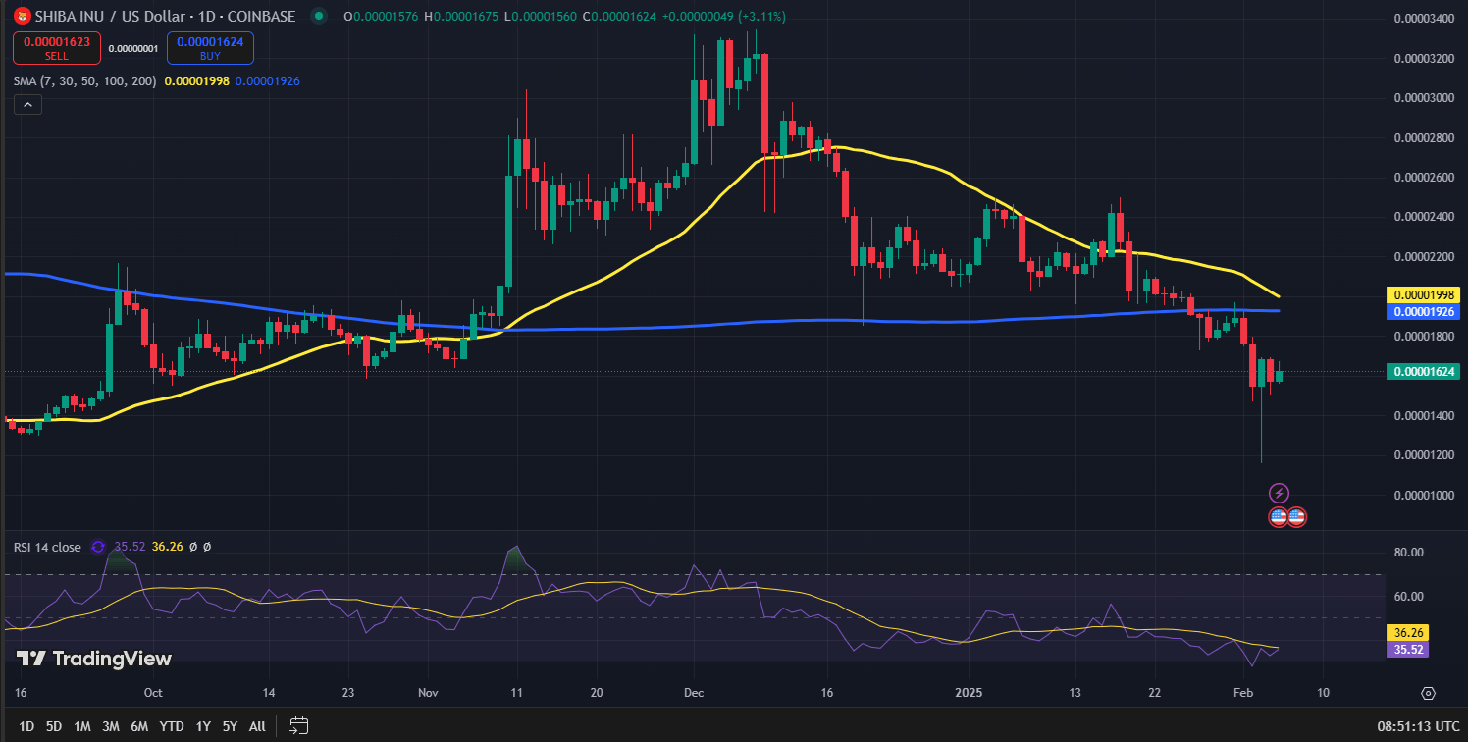This screenshot has width=1468, height=742.
Task: Click the Shiba Inu coin logo icon
Action: tap(21, 16)
